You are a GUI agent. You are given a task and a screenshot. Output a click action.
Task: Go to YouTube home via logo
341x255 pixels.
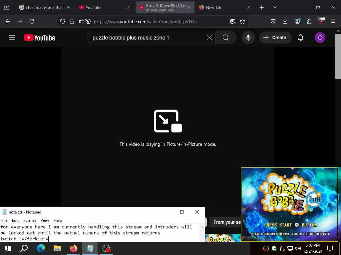(x=39, y=38)
